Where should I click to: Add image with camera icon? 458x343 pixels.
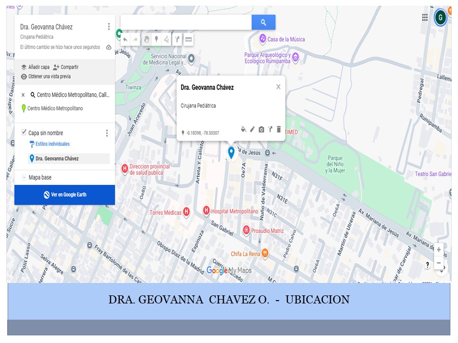click(261, 130)
